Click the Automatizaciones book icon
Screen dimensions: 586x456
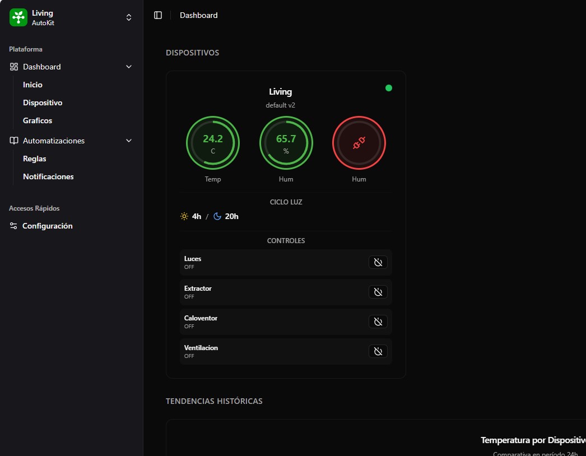pos(14,141)
